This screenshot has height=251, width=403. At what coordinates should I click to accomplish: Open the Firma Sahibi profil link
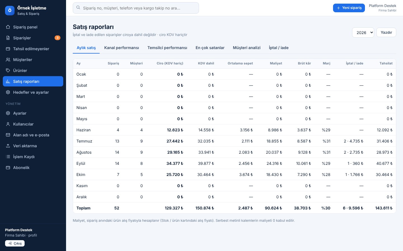pos(21,235)
